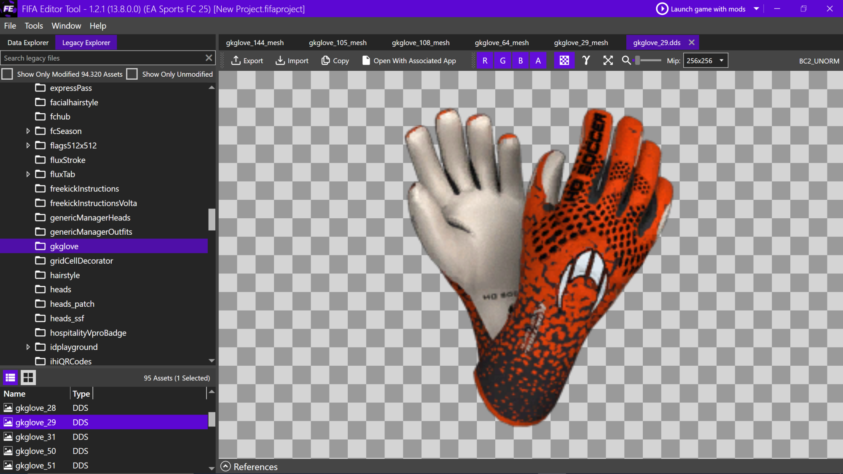The height and width of the screenshot is (474, 843).
Task: Select gkglove_28 asset row
Action: (104, 408)
